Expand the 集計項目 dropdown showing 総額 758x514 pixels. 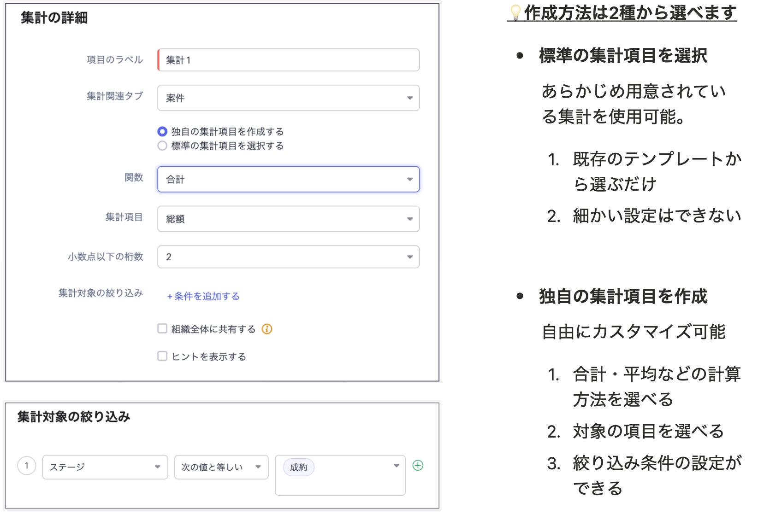point(288,219)
